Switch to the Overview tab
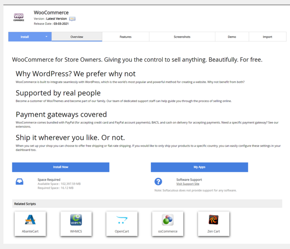Viewport: 290px width, 249px height. coord(77,37)
